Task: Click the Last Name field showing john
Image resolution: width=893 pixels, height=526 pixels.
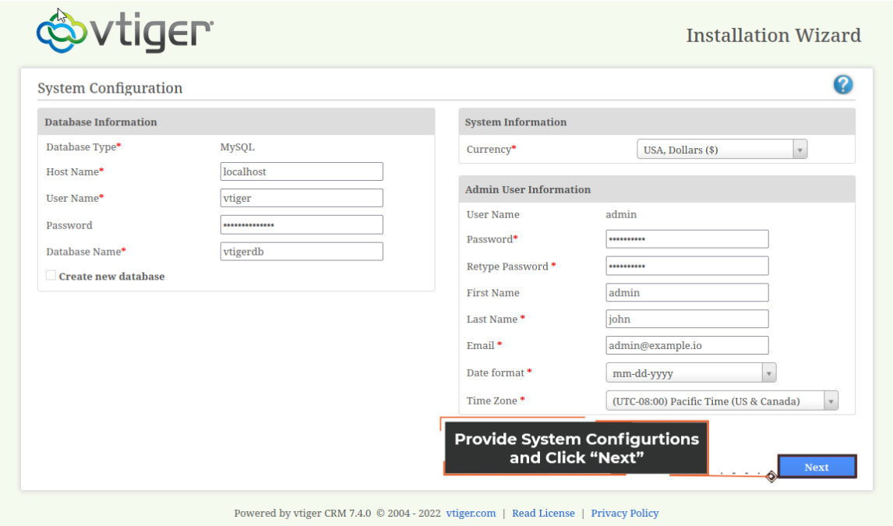Action: pyautogui.click(x=687, y=318)
